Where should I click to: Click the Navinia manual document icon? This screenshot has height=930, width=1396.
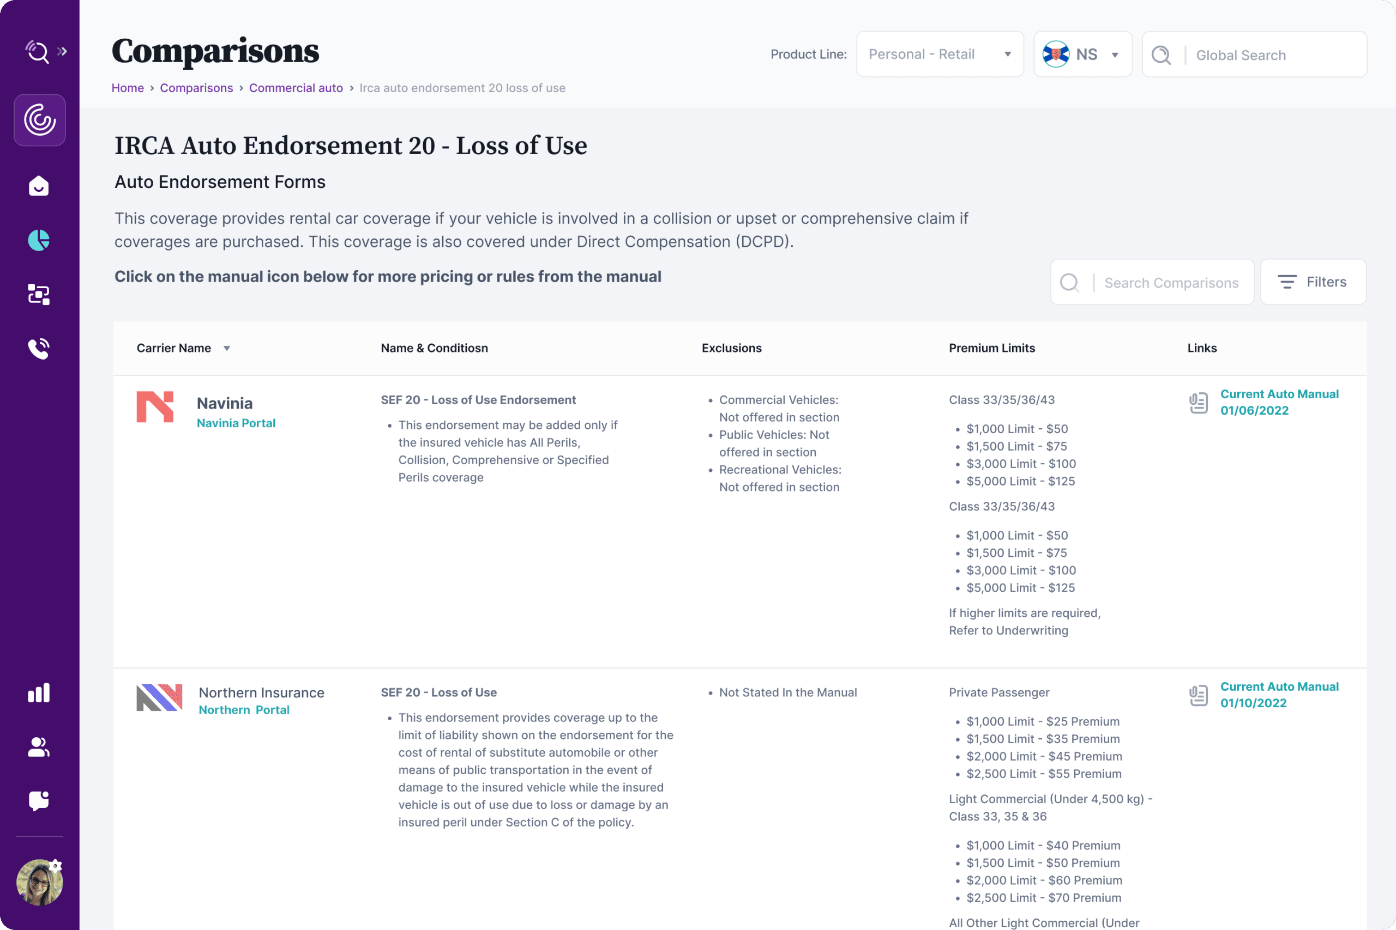[x=1199, y=403]
